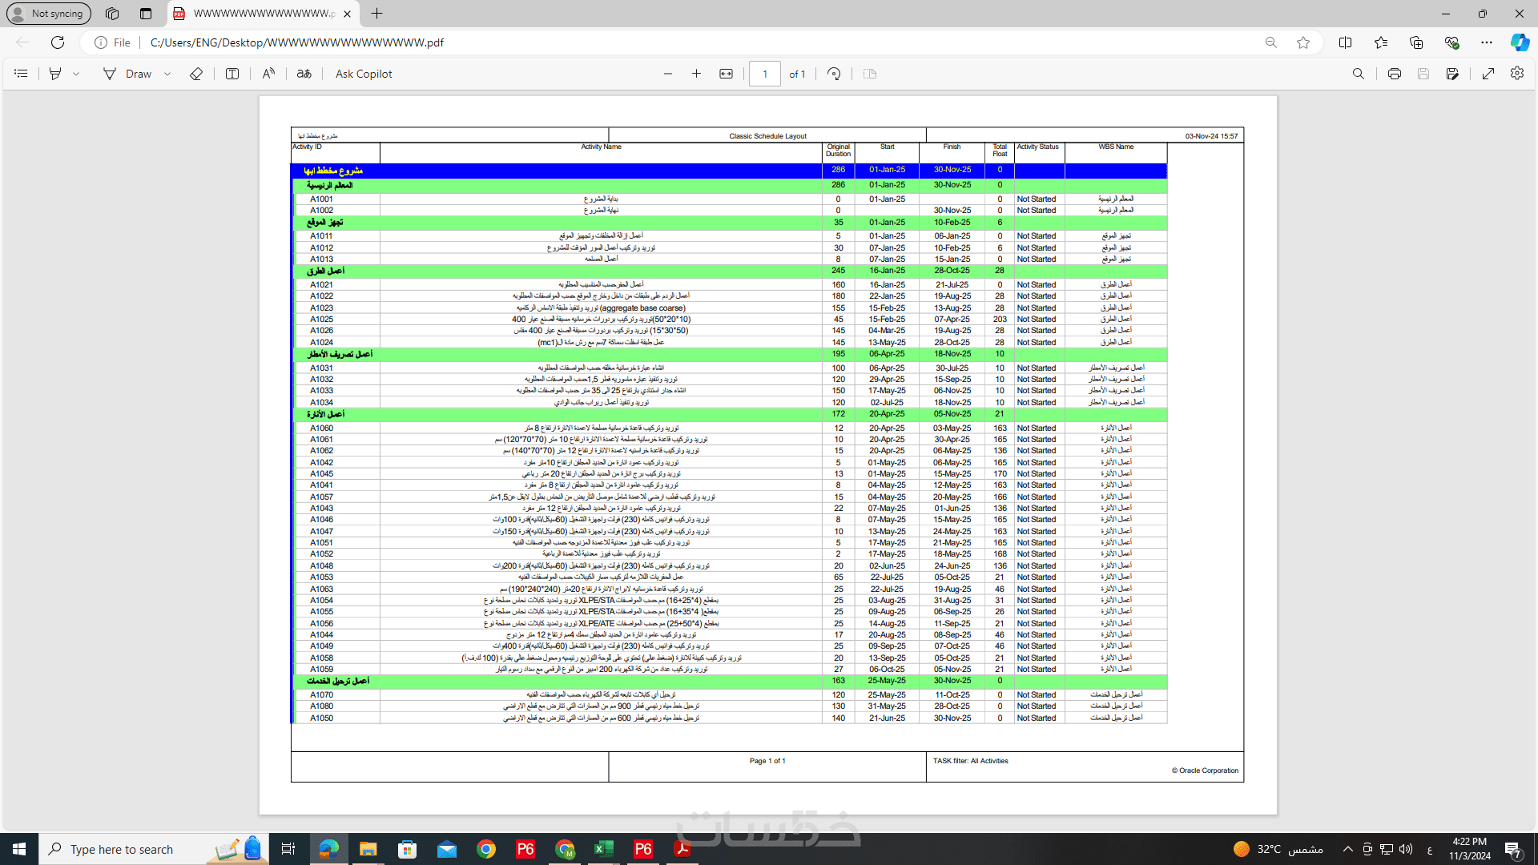Click Ask Copilot button
Image resolution: width=1538 pixels, height=865 pixels.
tap(364, 74)
